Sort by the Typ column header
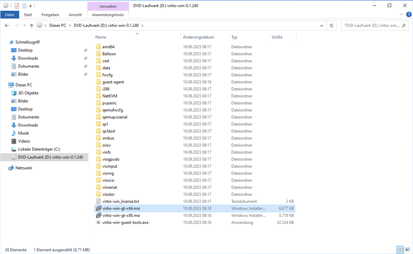413x254 pixels. click(x=234, y=37)
